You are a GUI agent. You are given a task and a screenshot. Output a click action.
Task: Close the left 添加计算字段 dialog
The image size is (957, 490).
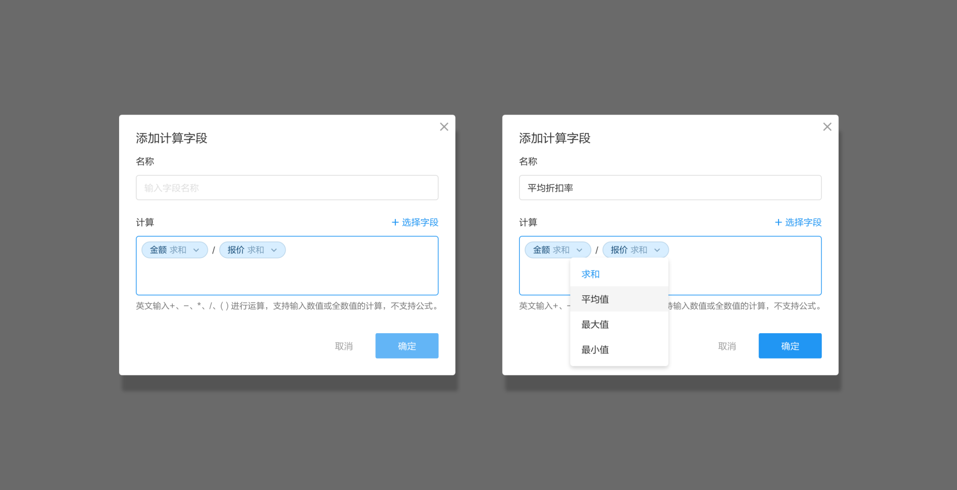pyautogui.click(x=444, y=127)
